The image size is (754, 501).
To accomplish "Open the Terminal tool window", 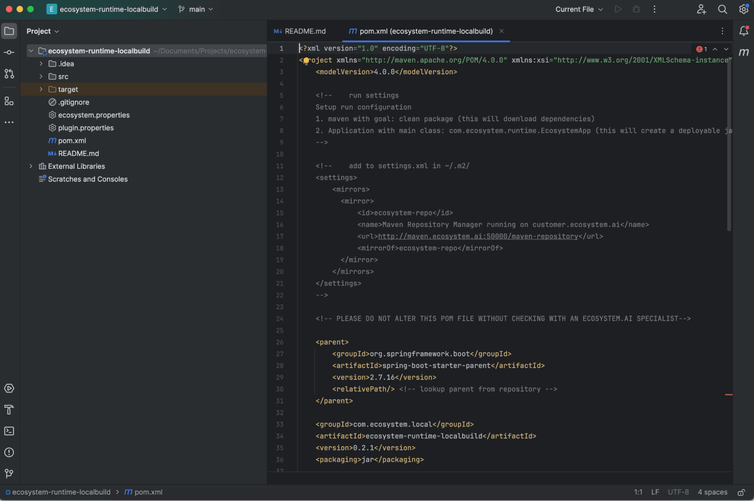I will [9, 431].
